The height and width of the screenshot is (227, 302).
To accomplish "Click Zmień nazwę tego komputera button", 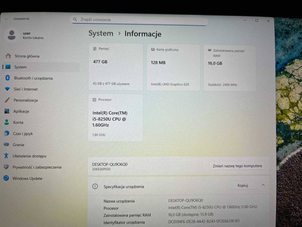I will pyautogui.click(x=237, y=166).
